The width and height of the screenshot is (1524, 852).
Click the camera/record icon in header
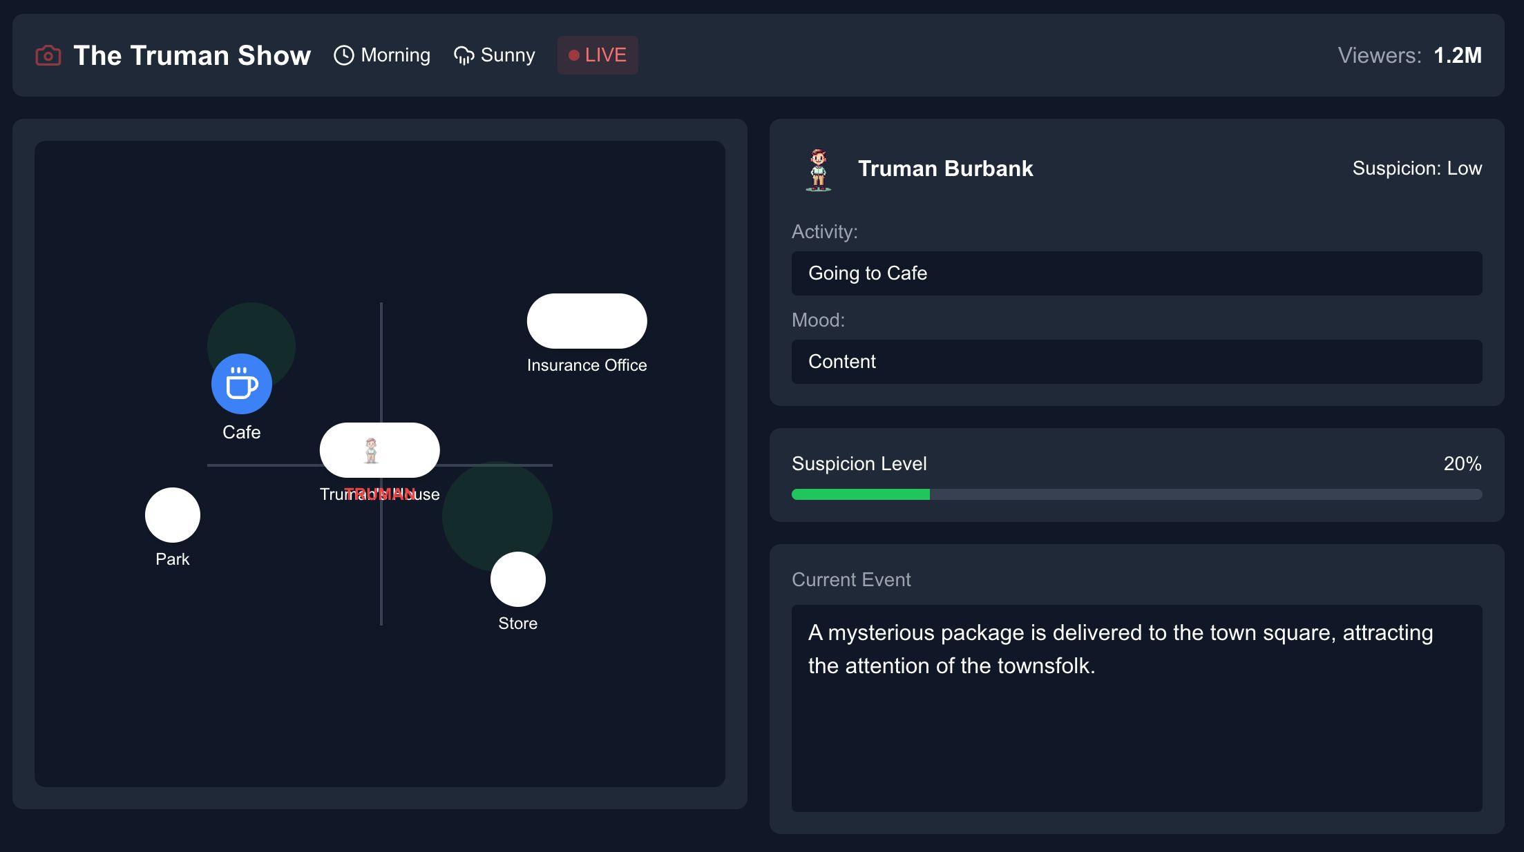point(47,55)
